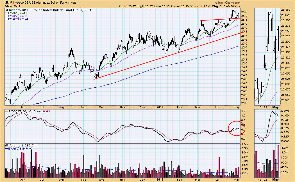
Task: Click the purple EMA(50) legend line marker
Action: click(x=6, y=16)
